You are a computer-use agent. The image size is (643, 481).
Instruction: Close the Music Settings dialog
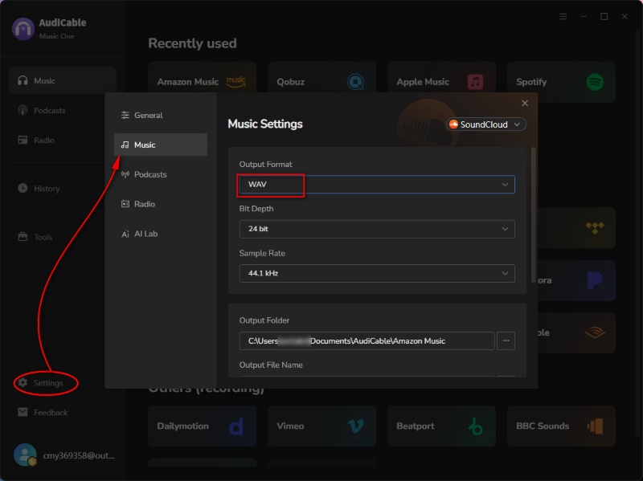click(525, 104)
